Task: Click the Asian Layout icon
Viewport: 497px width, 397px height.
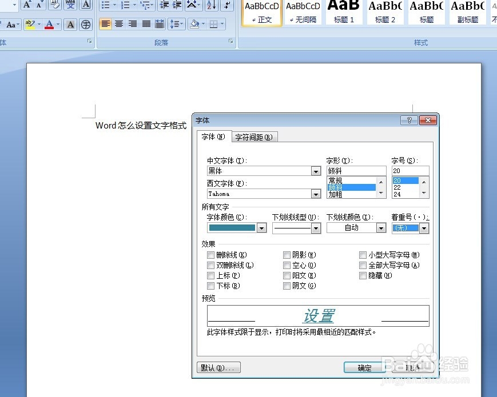Action: [x=191, y=5]
